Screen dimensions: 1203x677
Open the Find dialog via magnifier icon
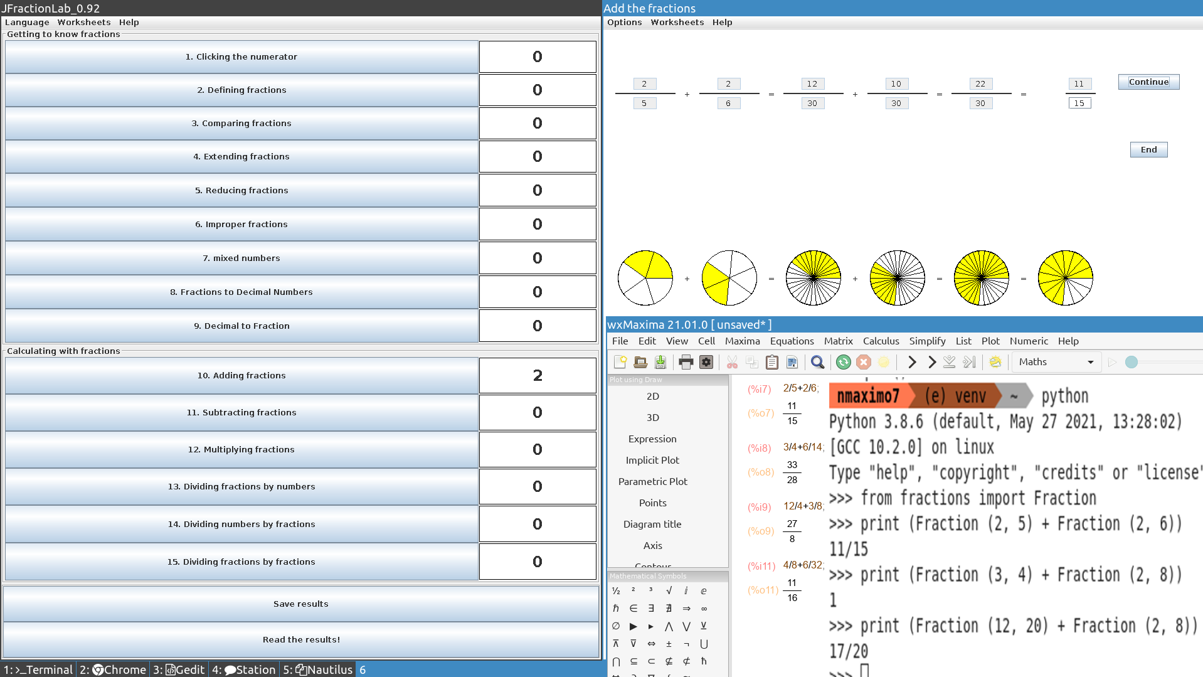click(817, 362)
